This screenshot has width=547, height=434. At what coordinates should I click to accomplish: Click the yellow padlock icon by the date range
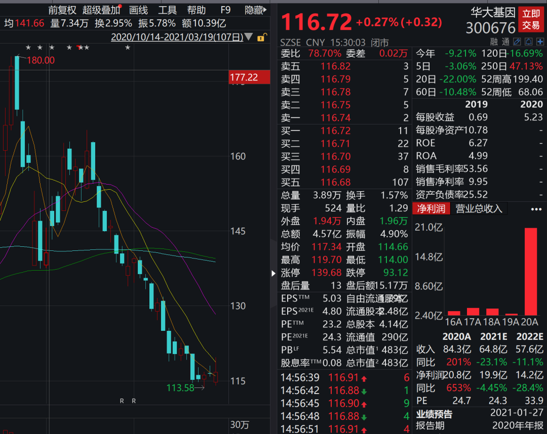tap(261, 37)
